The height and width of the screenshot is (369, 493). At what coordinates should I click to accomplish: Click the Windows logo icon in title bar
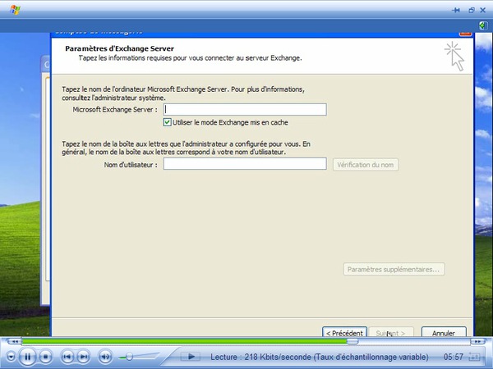[15, 10]
